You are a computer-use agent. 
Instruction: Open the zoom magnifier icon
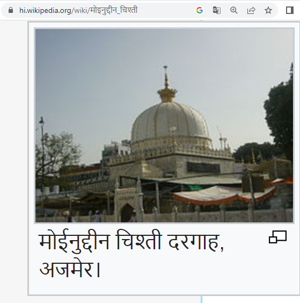tap(234, 10)
